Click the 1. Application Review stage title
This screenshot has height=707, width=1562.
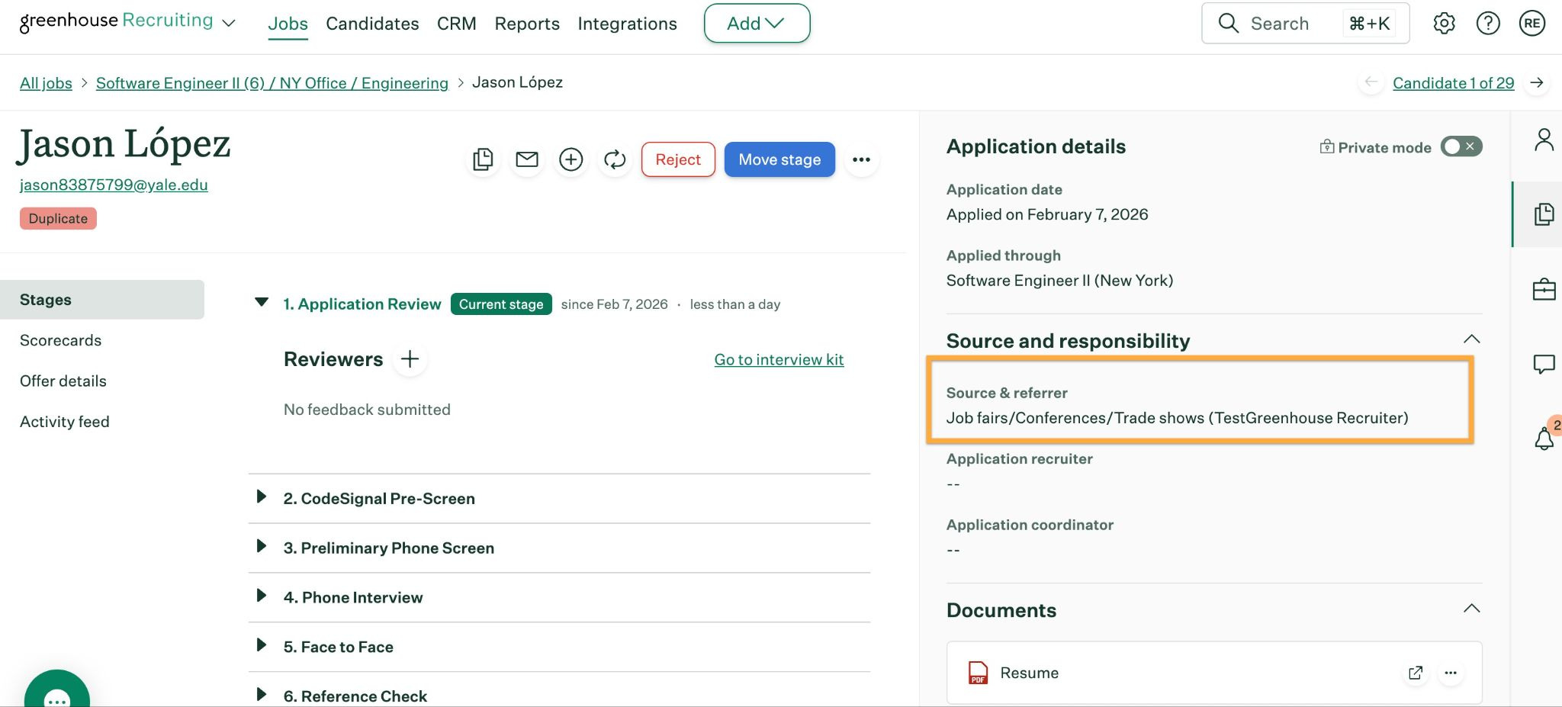tap(362, 304)
